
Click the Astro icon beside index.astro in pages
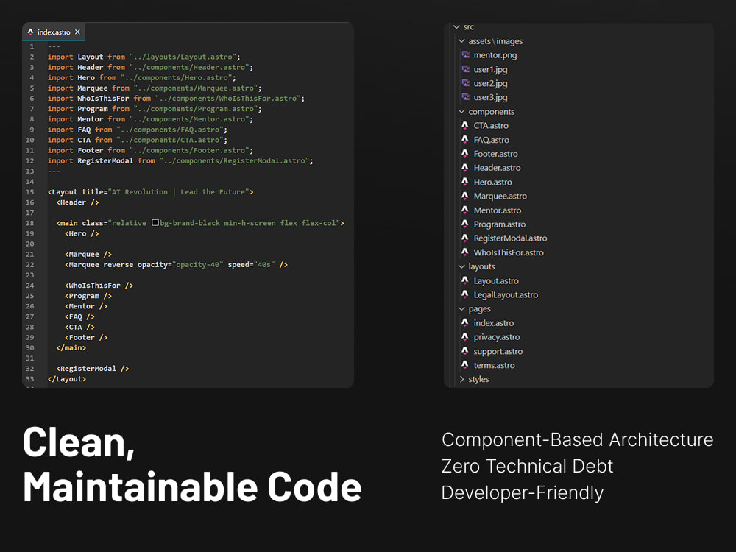(464, 322)
